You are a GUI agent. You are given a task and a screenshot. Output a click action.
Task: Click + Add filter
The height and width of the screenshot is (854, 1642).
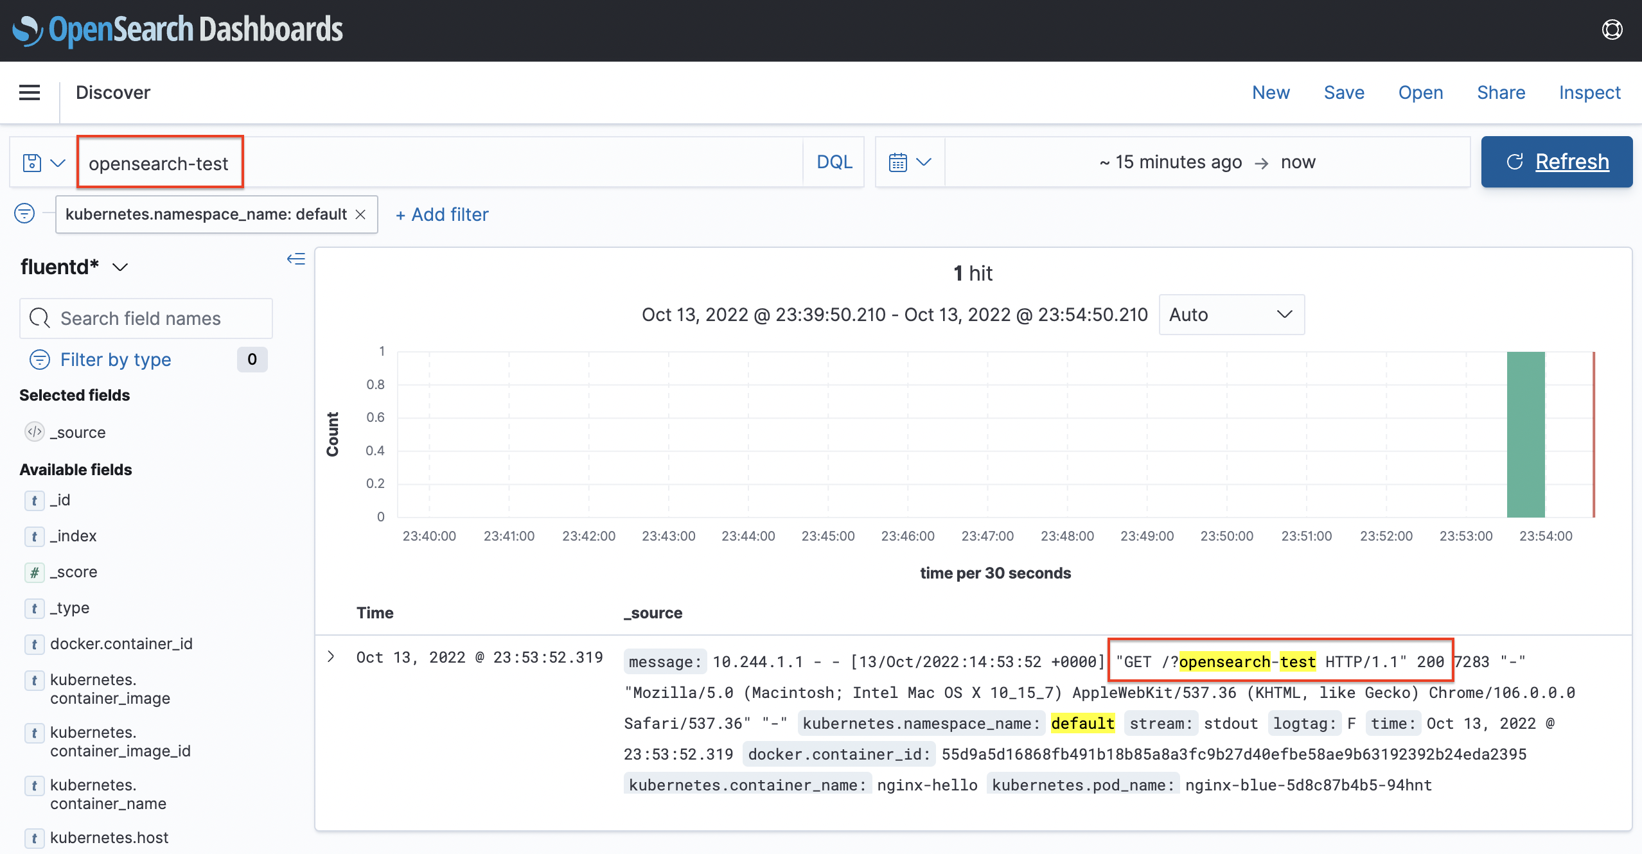click(x=442, y=214)
